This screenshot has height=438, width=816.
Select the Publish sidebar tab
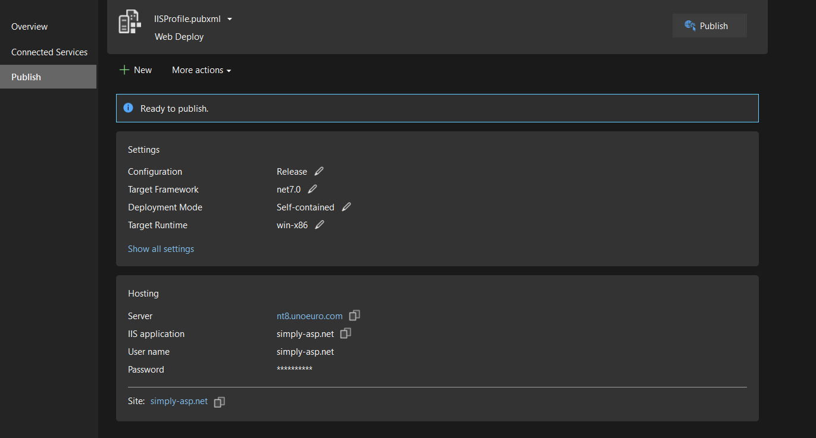pyautogui.click(x=26, y=77)
